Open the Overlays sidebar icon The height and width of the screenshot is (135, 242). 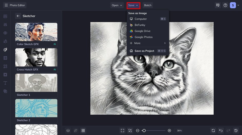click(5, 75)
